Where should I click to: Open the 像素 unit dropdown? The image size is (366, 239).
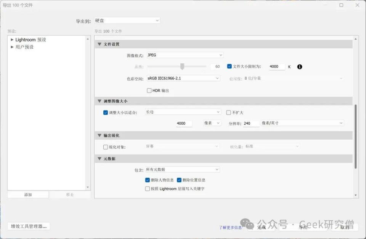[x=212, y=123]
